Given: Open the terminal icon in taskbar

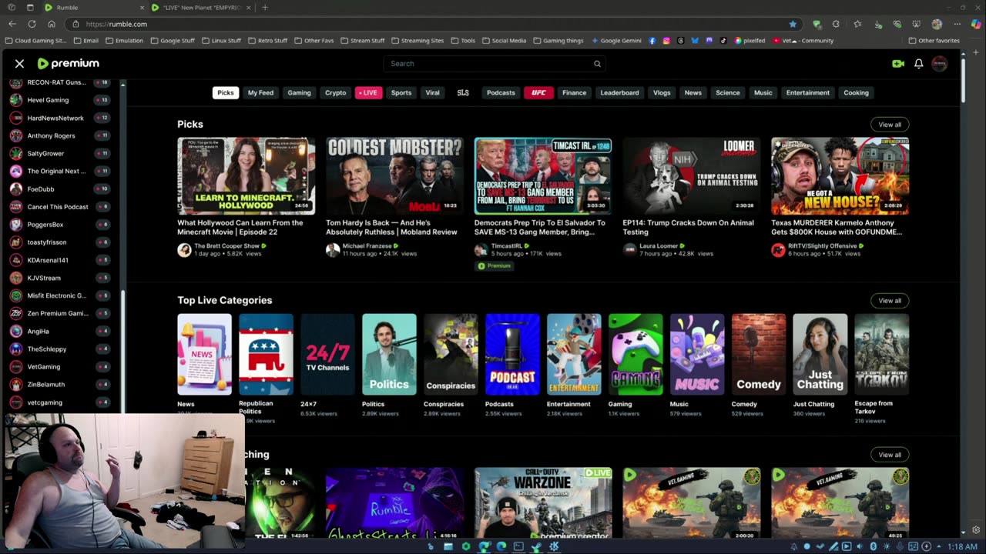Looking at the screenshot, I should click(518, 546).
